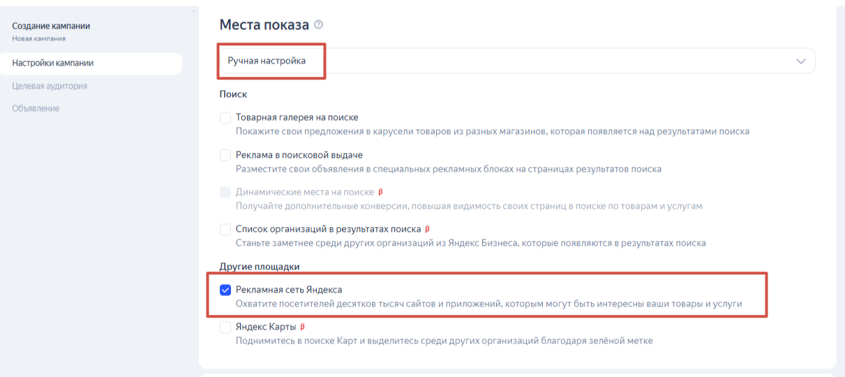
Task: Click description starting Покажите свои предложения
Action: click(493, 131)
